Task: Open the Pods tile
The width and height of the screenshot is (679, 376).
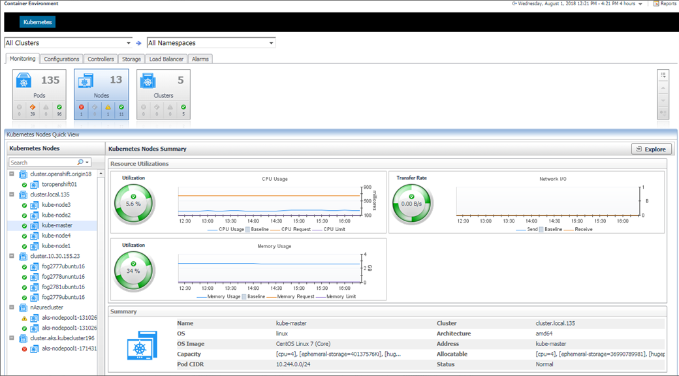Action: [39, 94]
